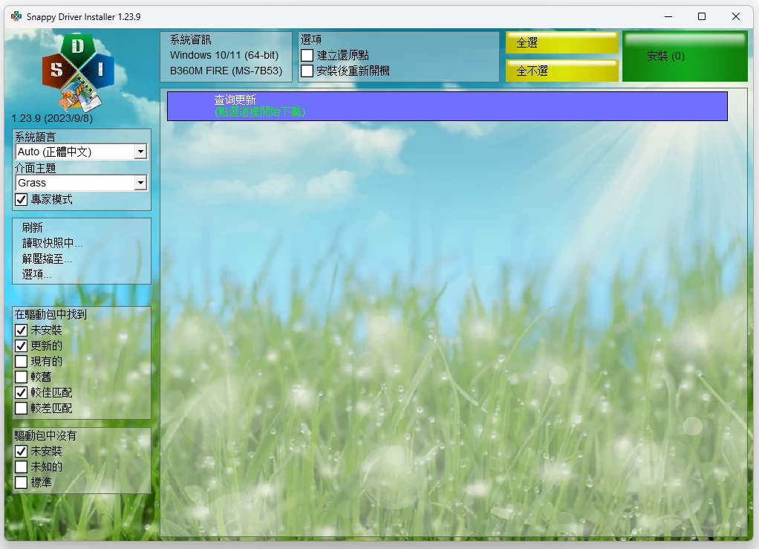Click the title bar application icon

(x=16, y=16)
